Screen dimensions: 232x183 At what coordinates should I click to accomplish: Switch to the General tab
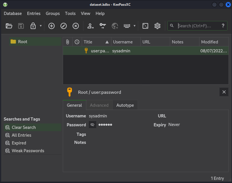pos(75,105)
